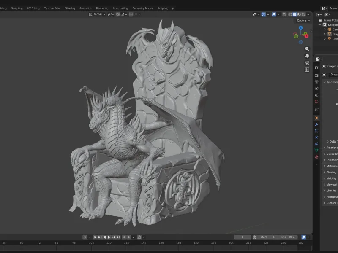Open the object visibility and selectability dropdown
Screen dimensions: 338x253
(x=256, y=14)
